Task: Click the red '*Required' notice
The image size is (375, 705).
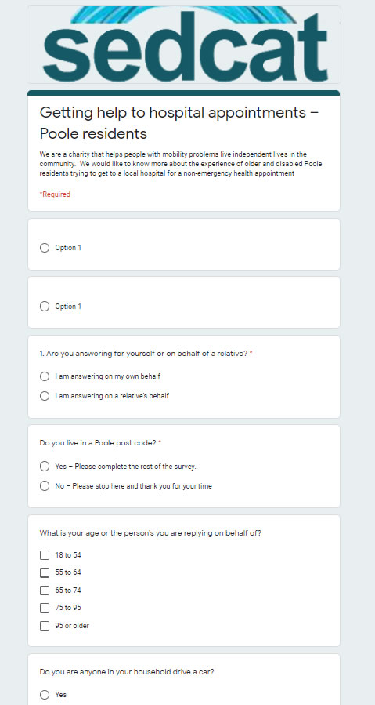Action: pos(55,194)
